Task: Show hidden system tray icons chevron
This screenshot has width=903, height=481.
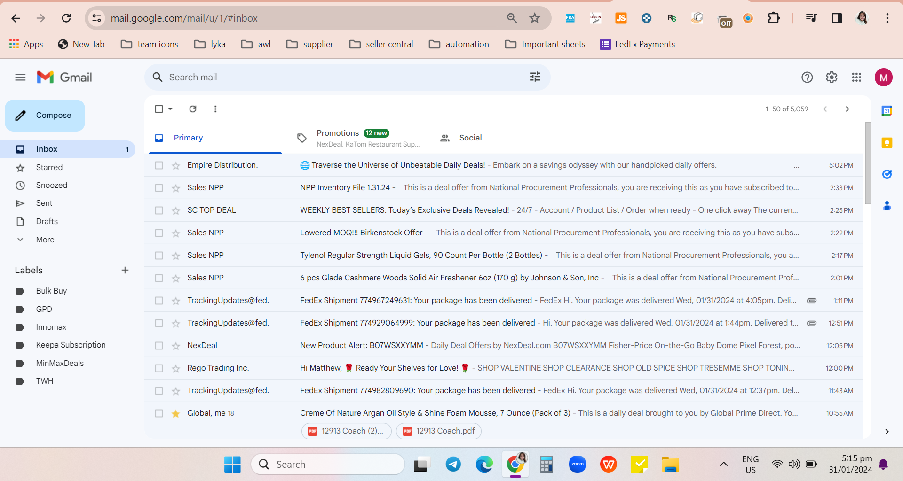Action: click(x=724, y=465)
